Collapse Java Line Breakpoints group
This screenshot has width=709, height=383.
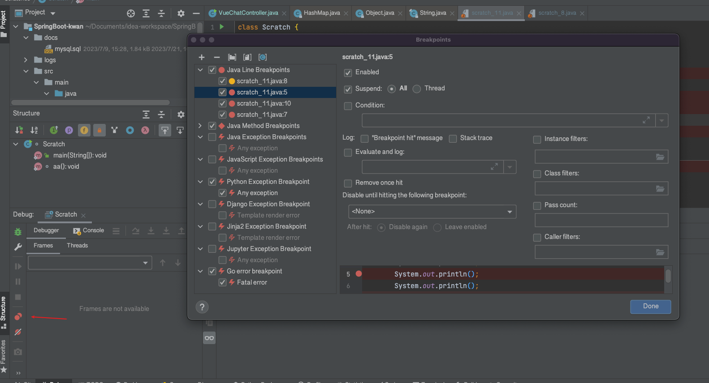[200, 70]
